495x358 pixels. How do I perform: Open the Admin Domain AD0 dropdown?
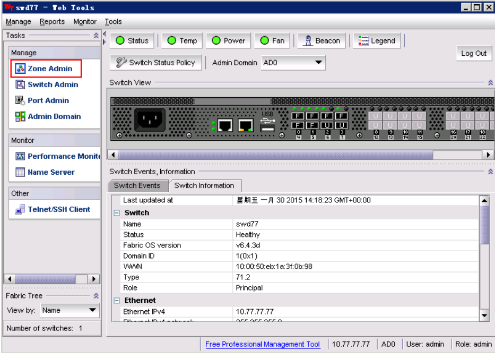point(293,63)
